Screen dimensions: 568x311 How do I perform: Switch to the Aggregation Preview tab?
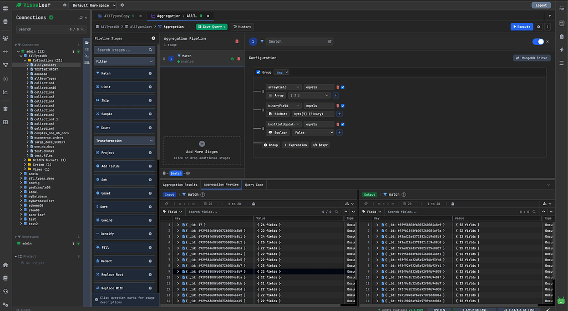coord(221,185)
